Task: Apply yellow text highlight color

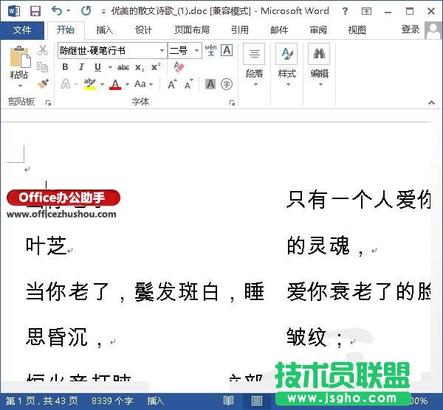Action: click(90, 84)
